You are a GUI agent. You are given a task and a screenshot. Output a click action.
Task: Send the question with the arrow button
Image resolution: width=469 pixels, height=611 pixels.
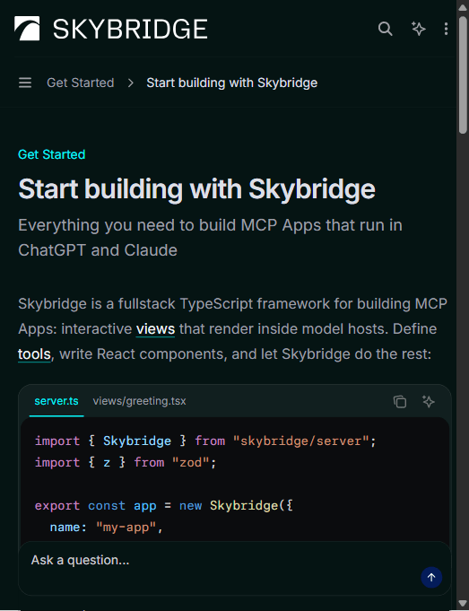431,577
